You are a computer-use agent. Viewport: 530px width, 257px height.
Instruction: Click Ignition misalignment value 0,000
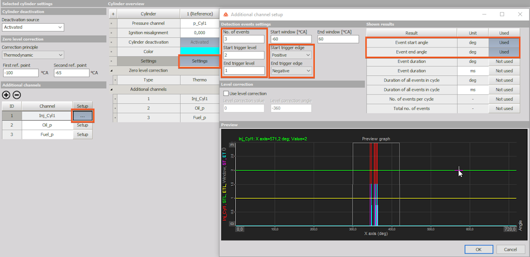[199, 33]
